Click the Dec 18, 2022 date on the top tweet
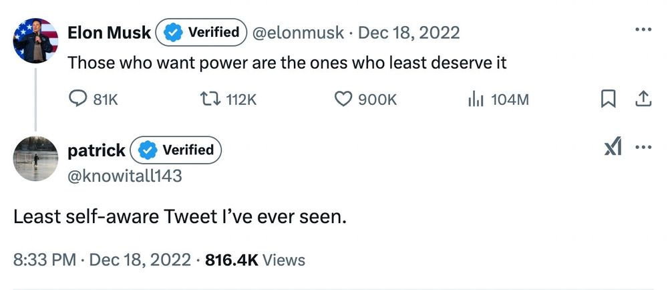The image size is (668, 290). click(409, 32)
